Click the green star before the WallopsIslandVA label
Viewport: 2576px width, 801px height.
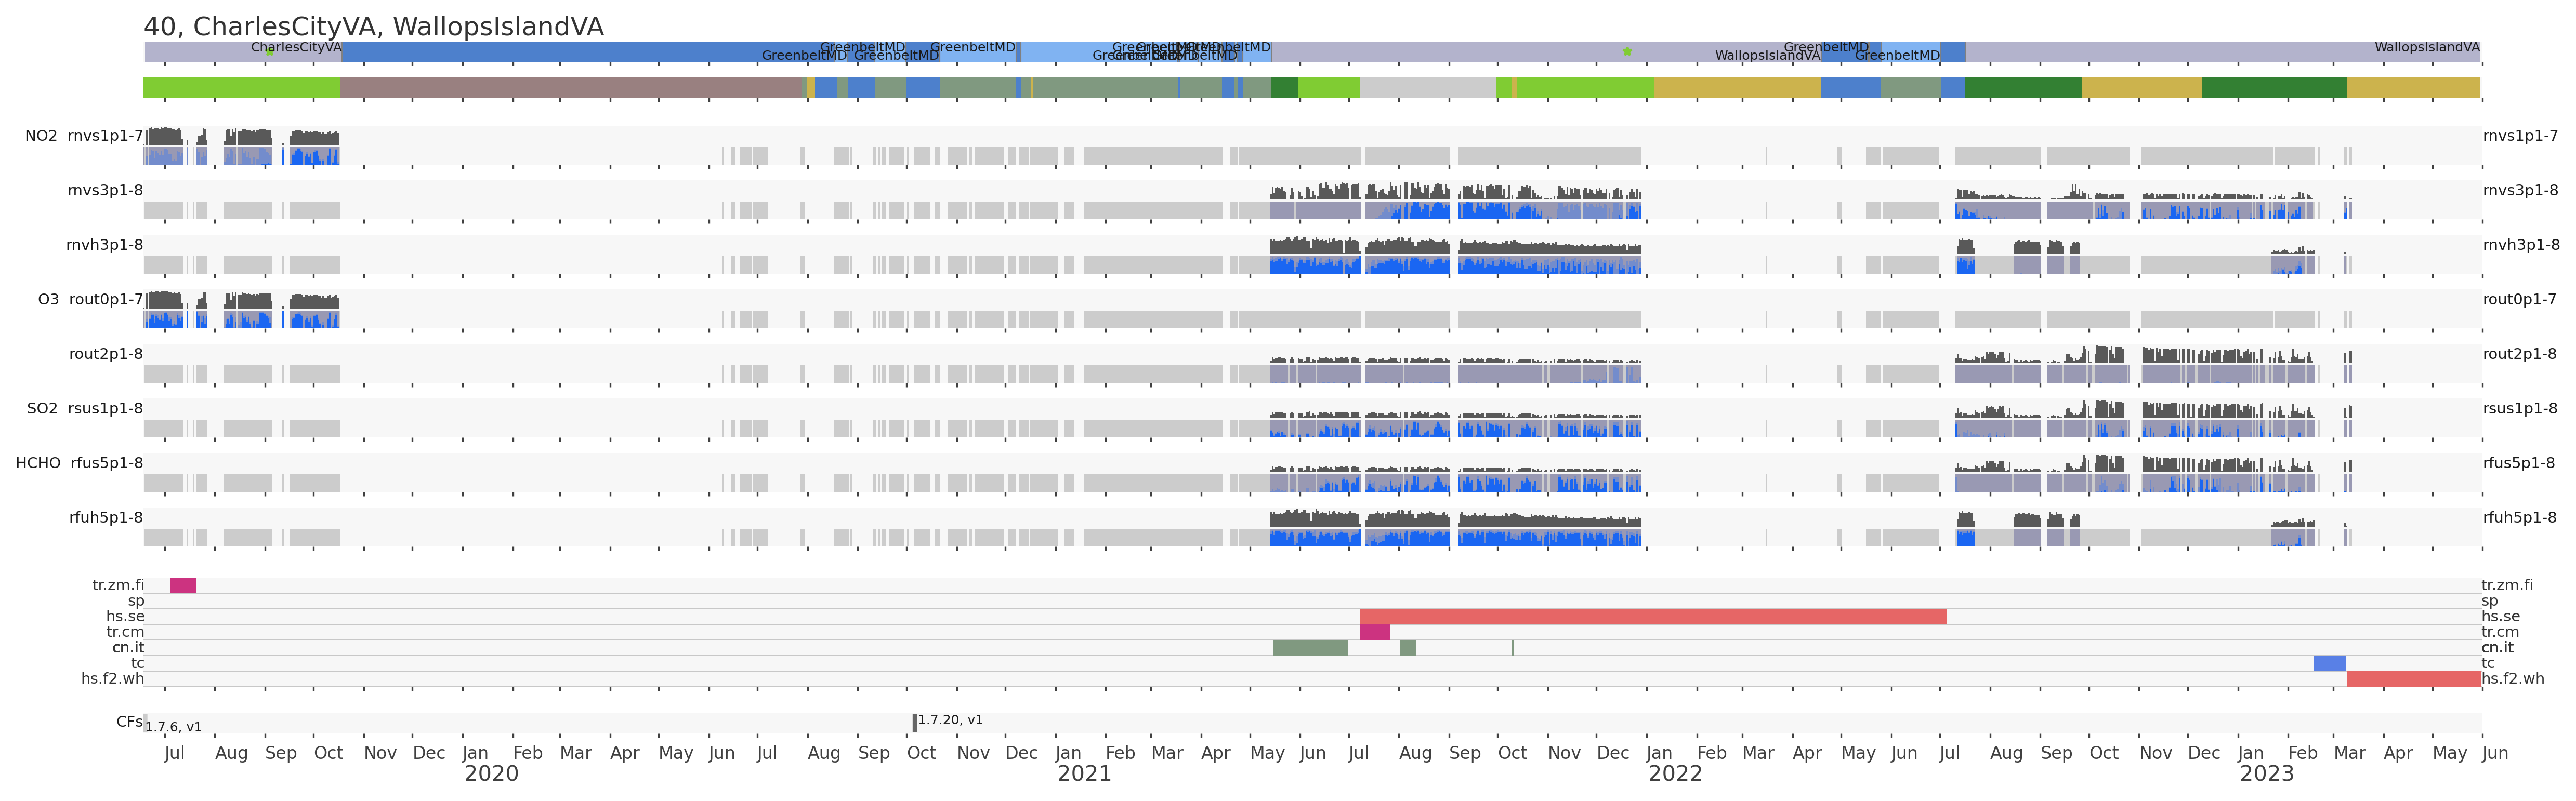pos(1627,51)
